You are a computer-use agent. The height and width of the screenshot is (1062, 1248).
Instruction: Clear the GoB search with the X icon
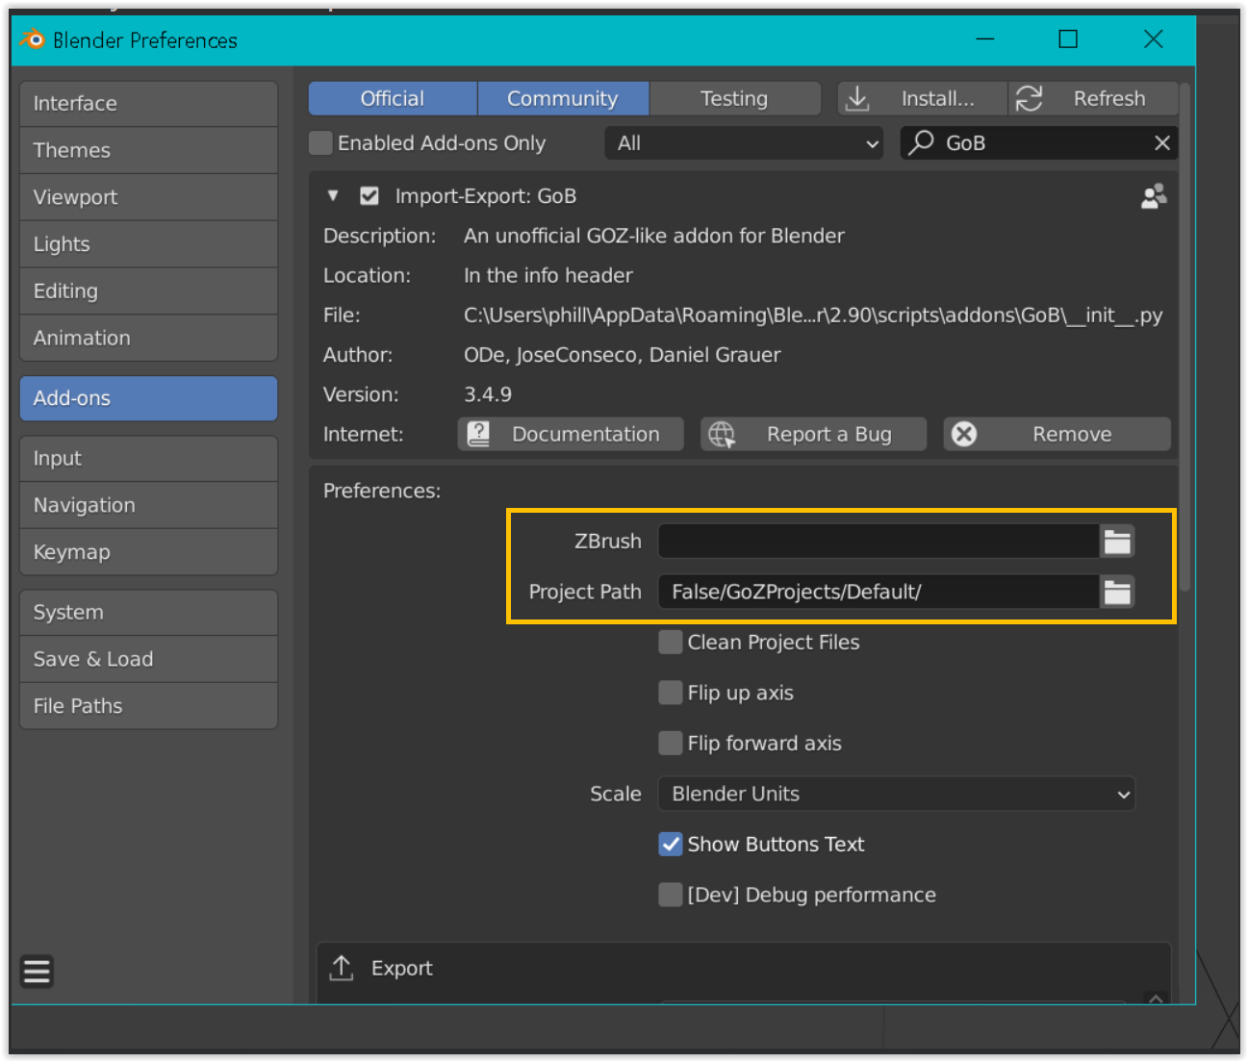point(1161,142)
